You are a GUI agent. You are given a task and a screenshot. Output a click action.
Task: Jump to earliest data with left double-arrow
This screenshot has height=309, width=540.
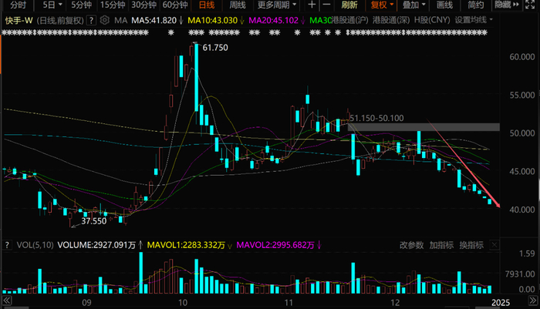[x=6, y=301]
